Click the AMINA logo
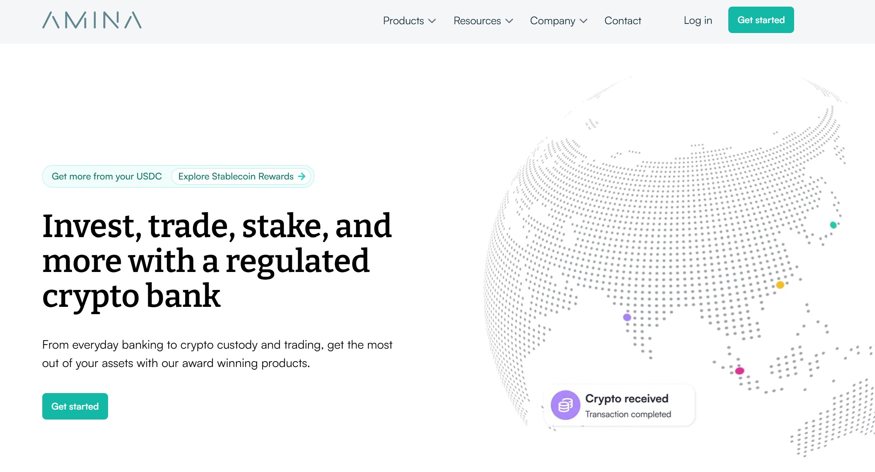 [92, 20]
